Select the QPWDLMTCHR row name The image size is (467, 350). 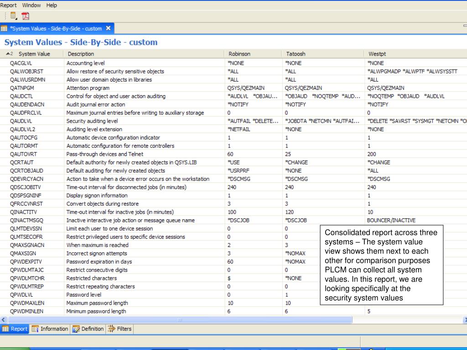point(27,278)
